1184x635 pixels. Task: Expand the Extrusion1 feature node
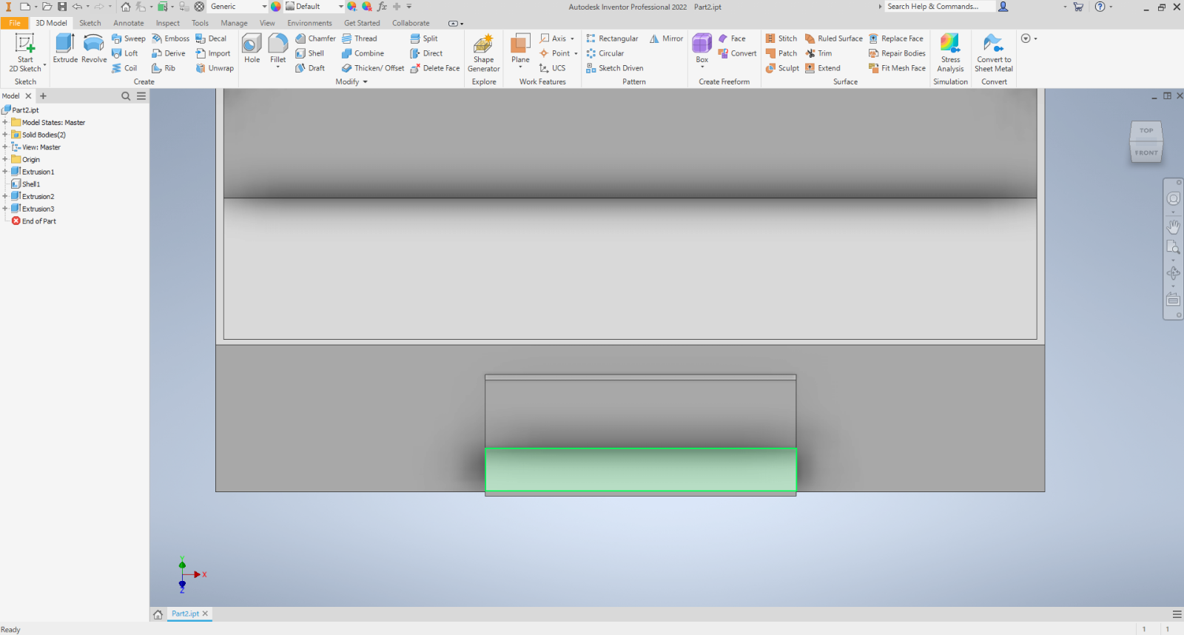(x=5, y=172)
